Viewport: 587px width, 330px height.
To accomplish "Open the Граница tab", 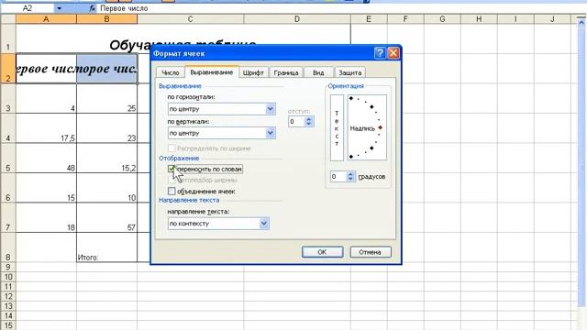I will [x=286, y=72].
